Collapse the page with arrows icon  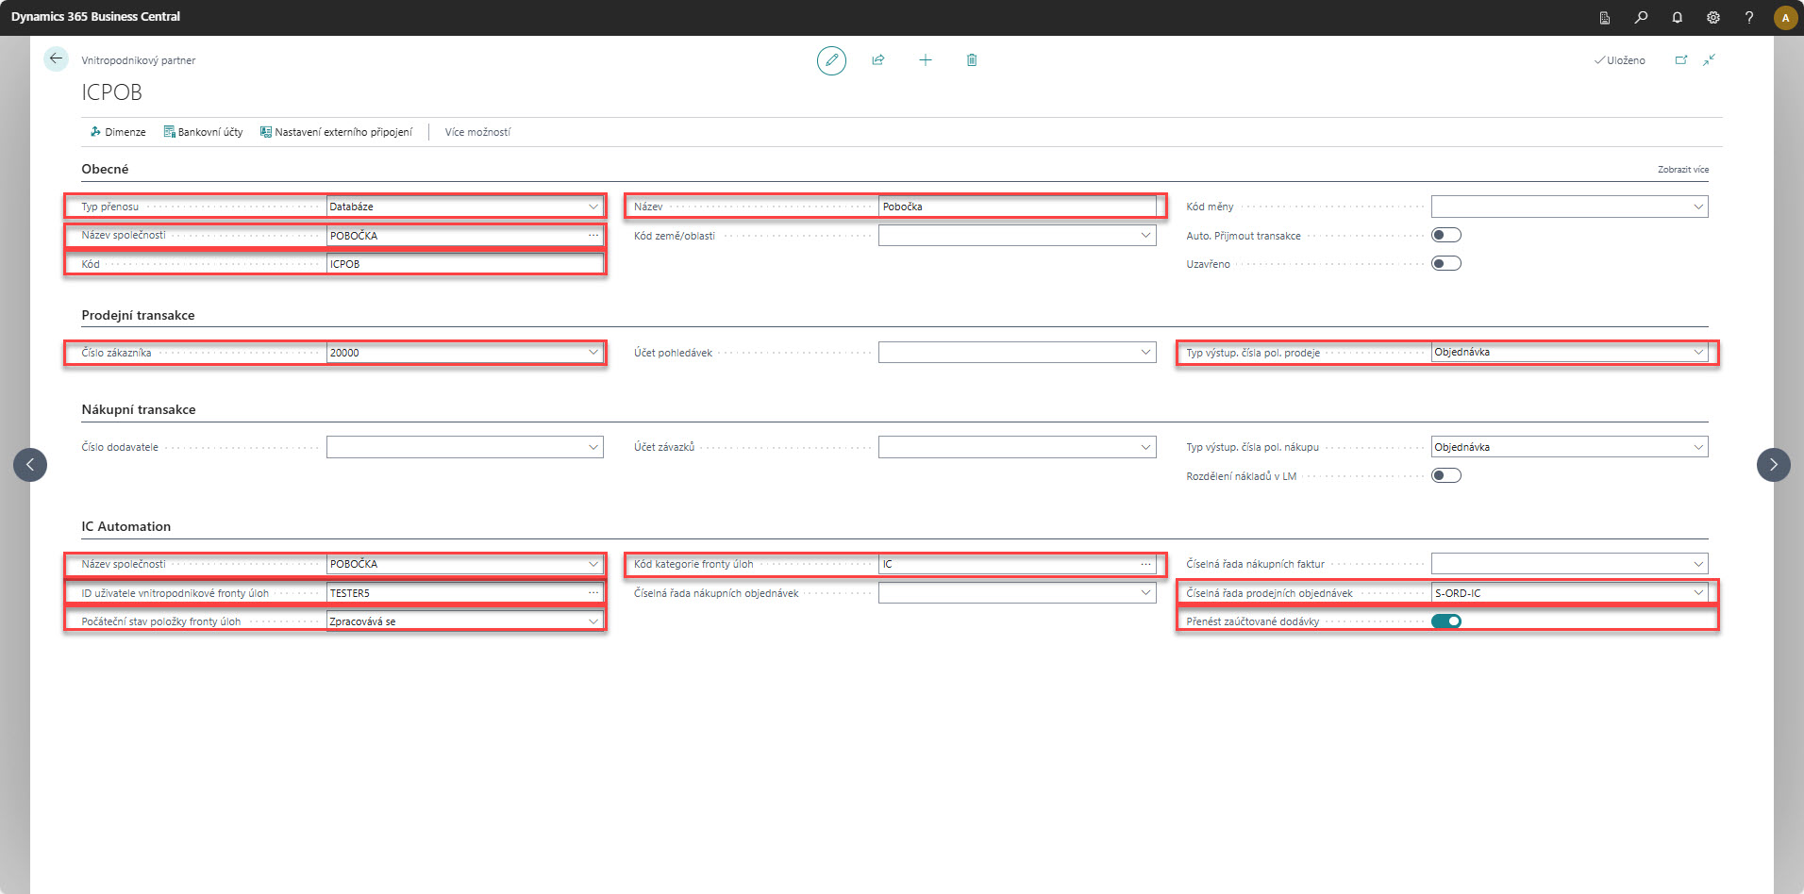point(1709,59)
